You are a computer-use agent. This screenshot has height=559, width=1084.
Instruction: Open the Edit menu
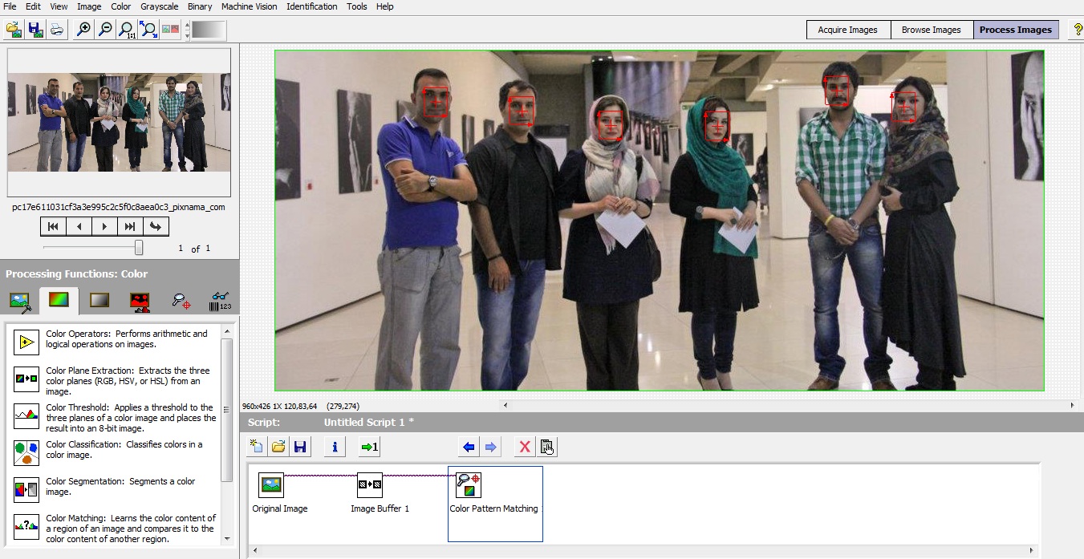(33, 6)
